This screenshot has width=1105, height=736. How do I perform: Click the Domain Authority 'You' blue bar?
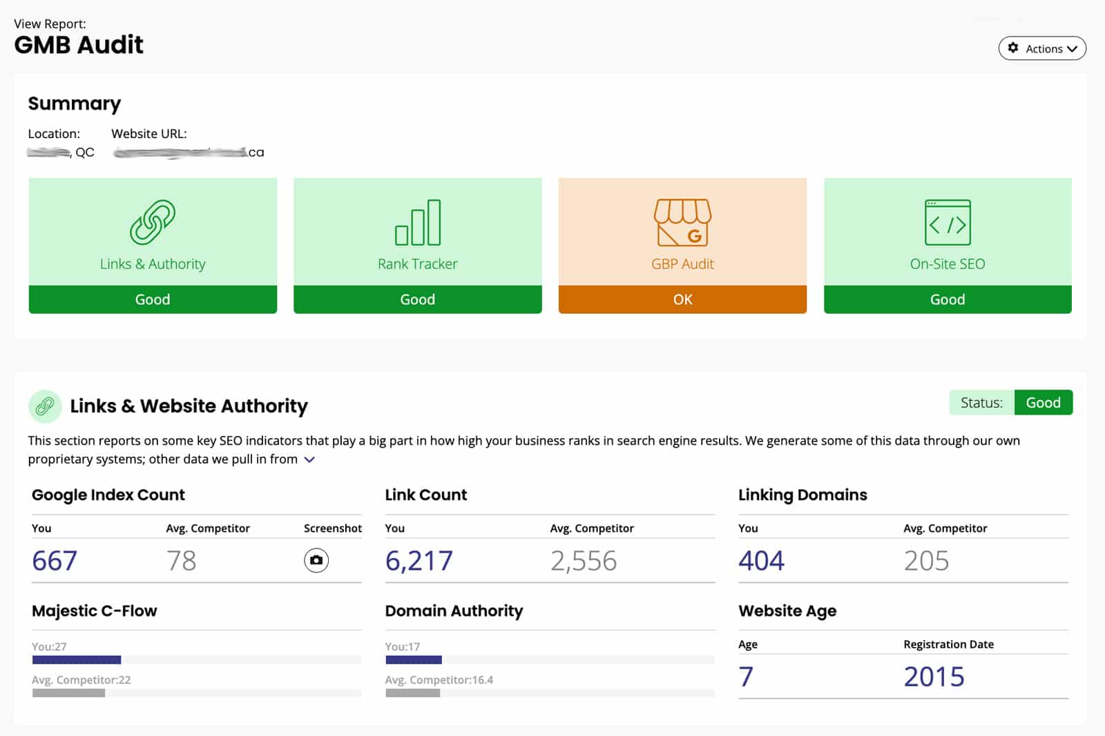pos(414,660)
